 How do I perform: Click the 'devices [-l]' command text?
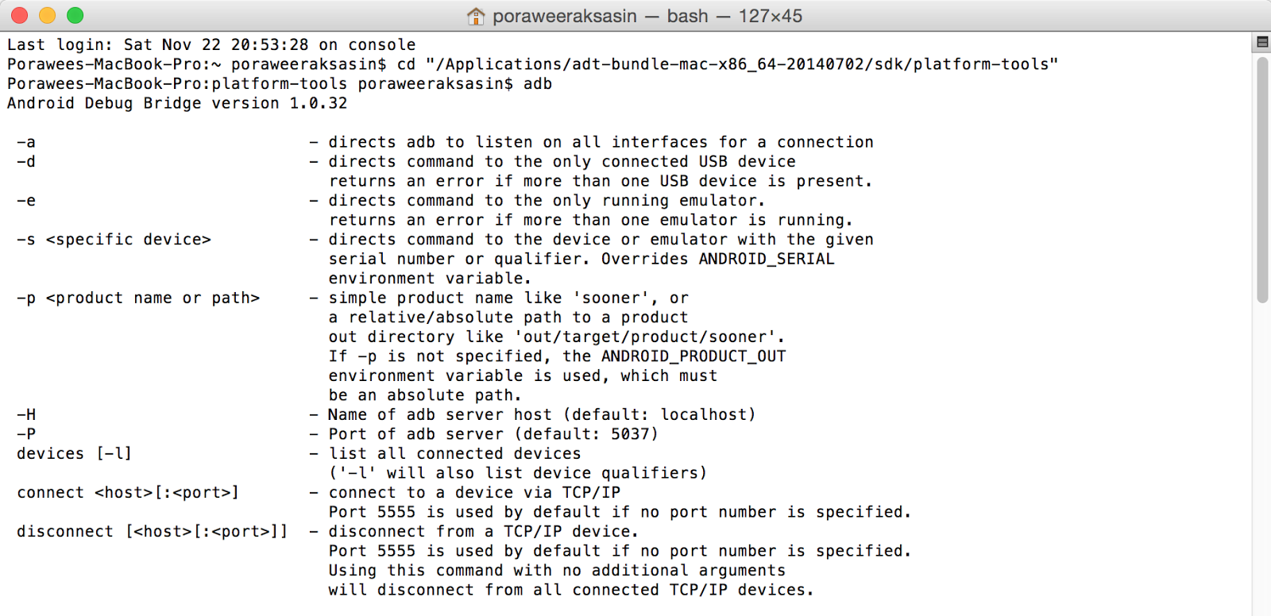point(74,454)
